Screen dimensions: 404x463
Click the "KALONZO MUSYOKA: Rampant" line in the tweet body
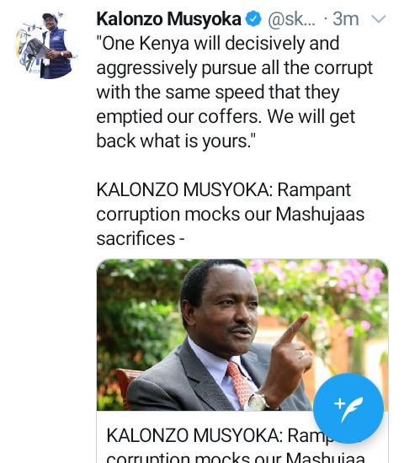224,189
